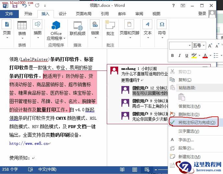Switch to the 页面布局 tab

84,14
